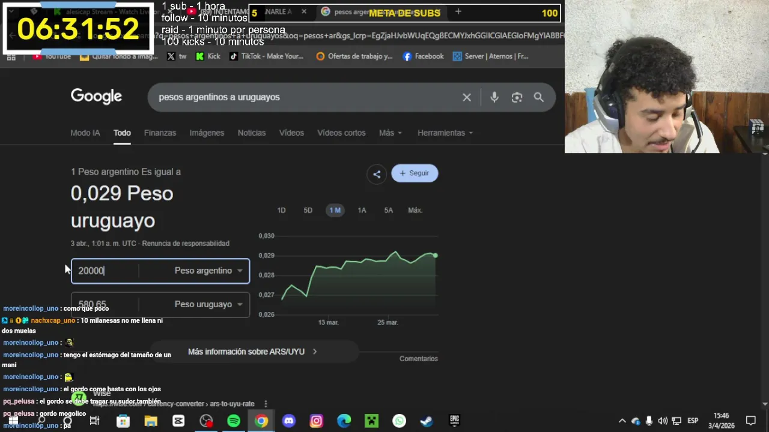Switch to the Modo IA tab
Image resolution: width=769 pixels, height=432 pixels.
pyautogui.click(x=85, y=133)
